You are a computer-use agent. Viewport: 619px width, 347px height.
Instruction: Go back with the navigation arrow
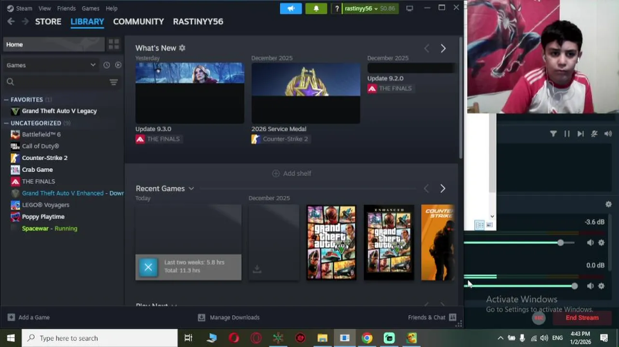pyautogui.click(x=11, y=21)
